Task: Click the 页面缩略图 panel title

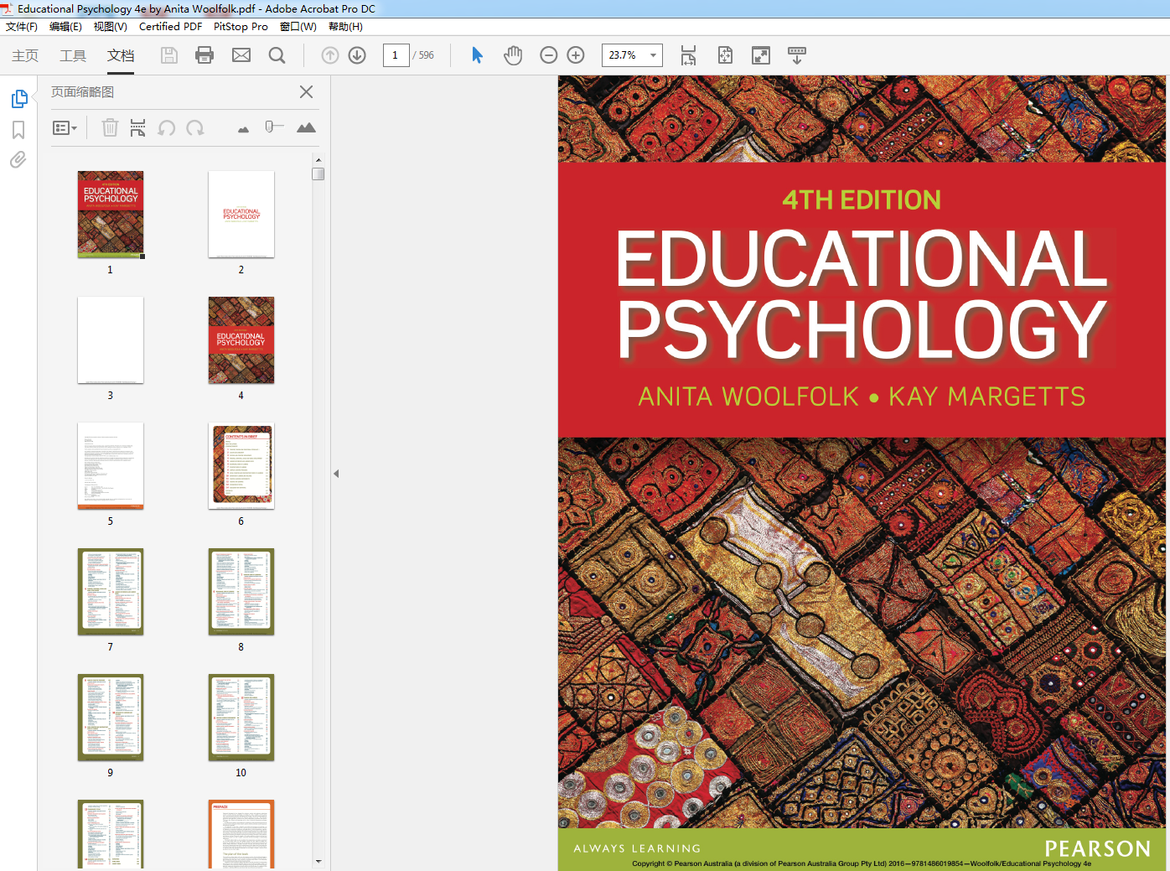Action: tap(82, 92)
